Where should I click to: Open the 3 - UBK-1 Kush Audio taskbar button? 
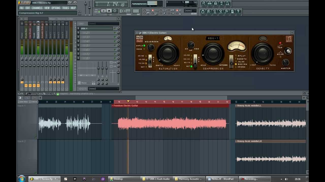[x=156, y=179]
